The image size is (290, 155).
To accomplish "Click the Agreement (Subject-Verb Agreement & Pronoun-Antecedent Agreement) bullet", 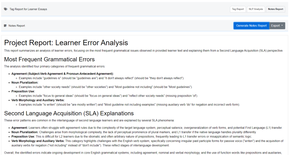I will point(62,74).
